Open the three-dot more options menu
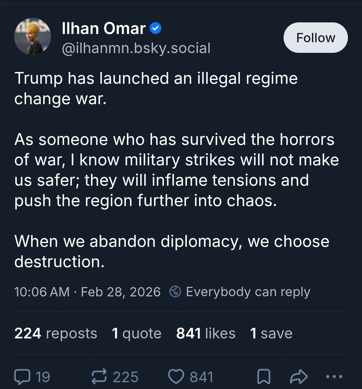The image size is (362, 389). pyautogui.click(x=334, y=376)
